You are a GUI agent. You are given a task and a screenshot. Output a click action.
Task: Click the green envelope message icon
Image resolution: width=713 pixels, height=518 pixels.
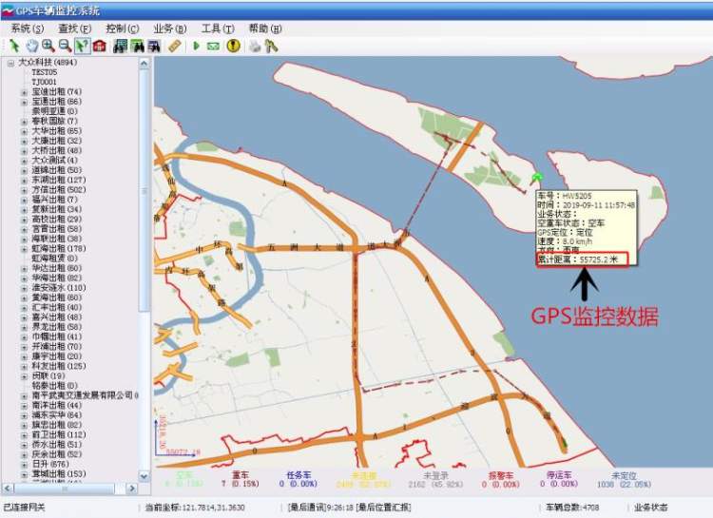click(213, 46)
